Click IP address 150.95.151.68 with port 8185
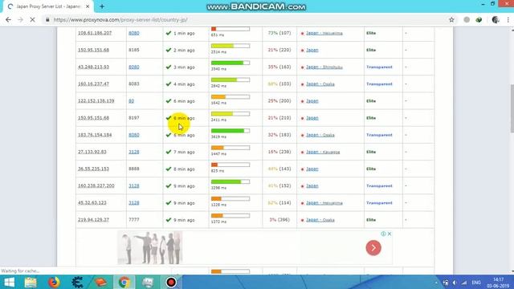This screenshot has width=514, height=289. click(x=93, y=50)
